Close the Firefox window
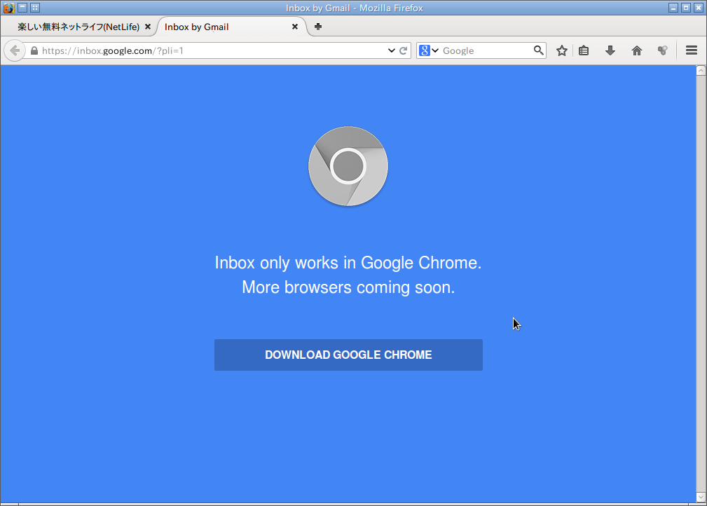Viewport: 707px width, 506px height. click(699, 8)
